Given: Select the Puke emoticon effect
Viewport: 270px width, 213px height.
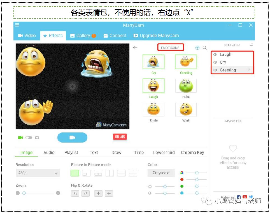Looking at the screenshot, I should tap(186, 86).
